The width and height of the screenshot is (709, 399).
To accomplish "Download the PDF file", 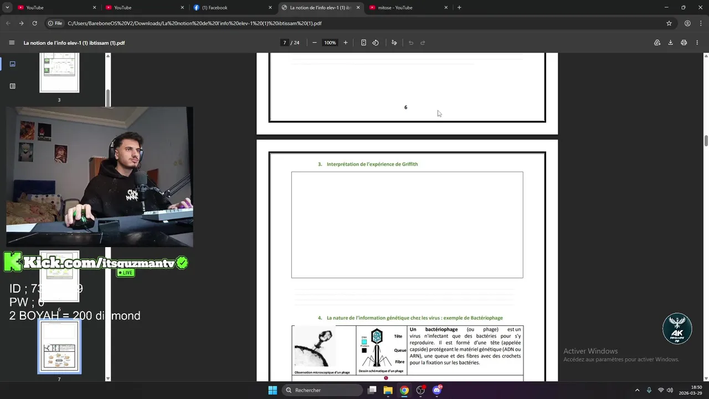I will [670, 43].
